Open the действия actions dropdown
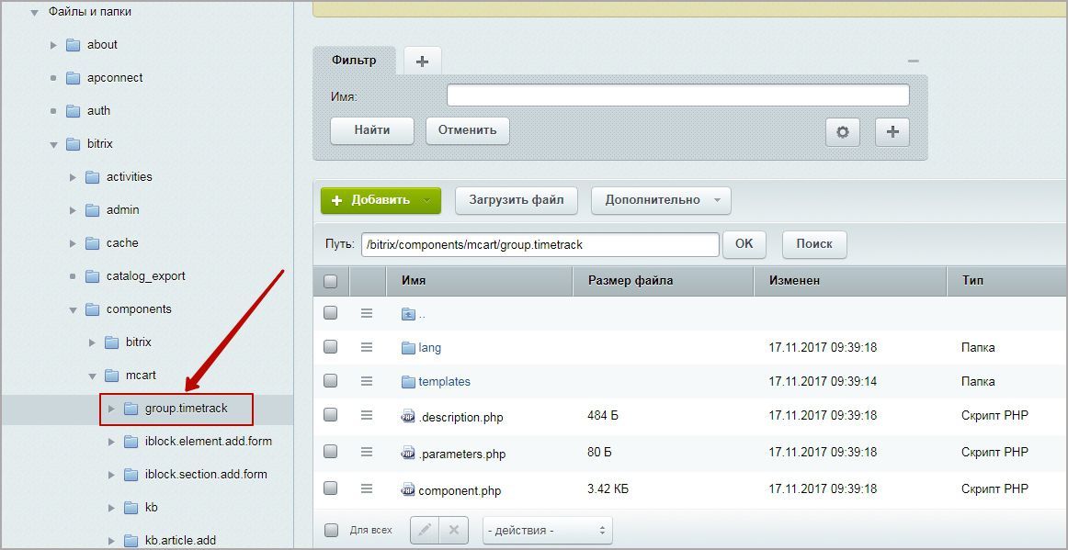Image resolution: width=1068 pixels, height=550 pixels. coord(547,530)
